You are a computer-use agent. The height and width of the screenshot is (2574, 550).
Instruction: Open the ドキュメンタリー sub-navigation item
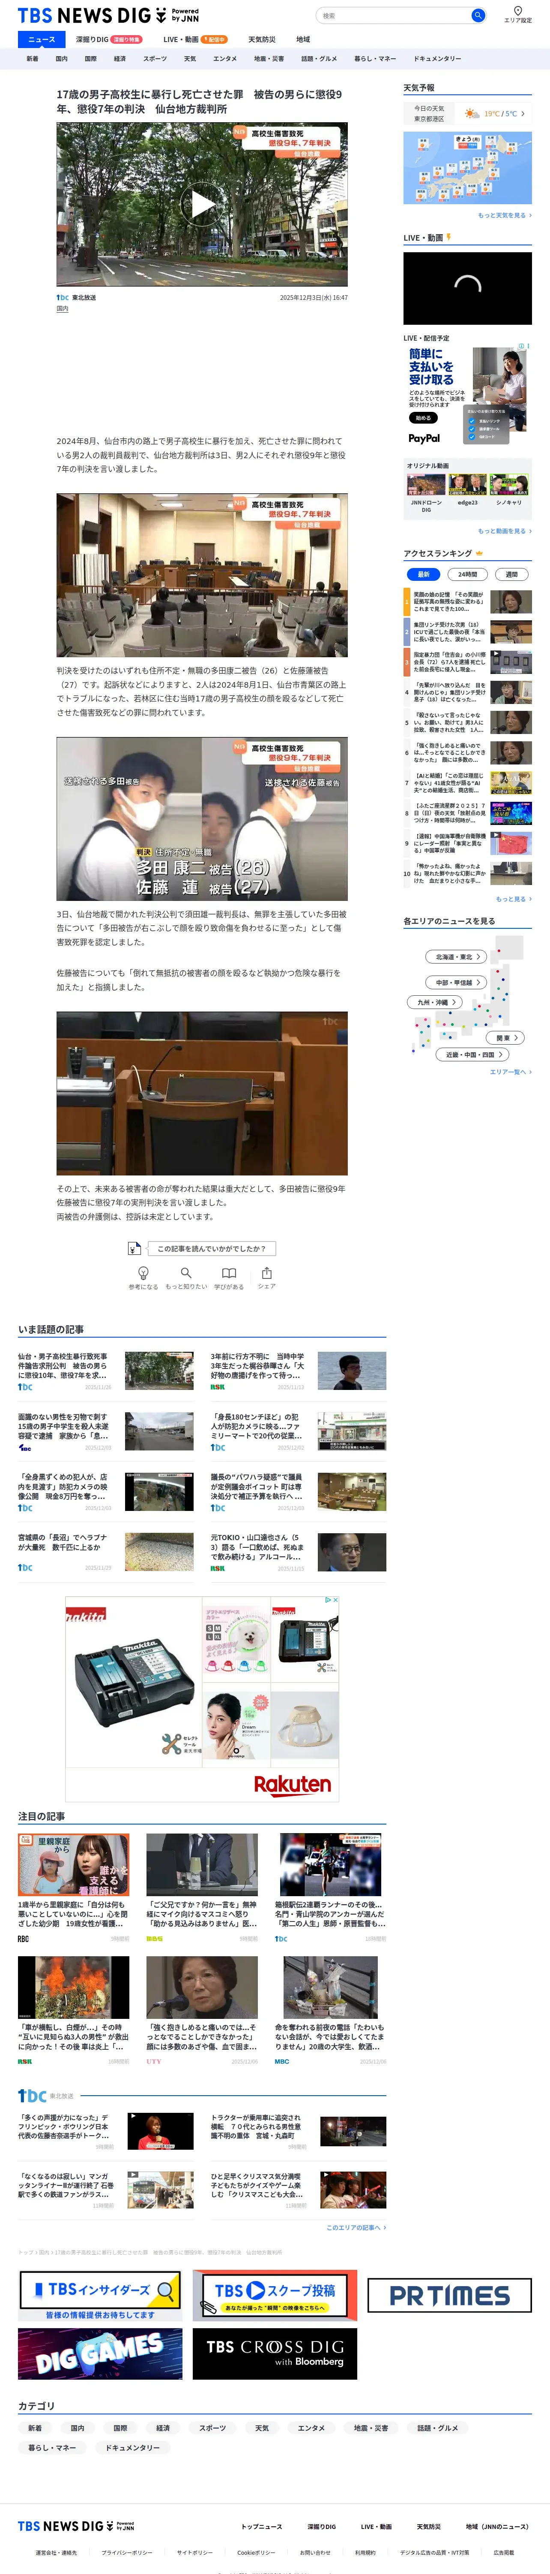point(437,59)
